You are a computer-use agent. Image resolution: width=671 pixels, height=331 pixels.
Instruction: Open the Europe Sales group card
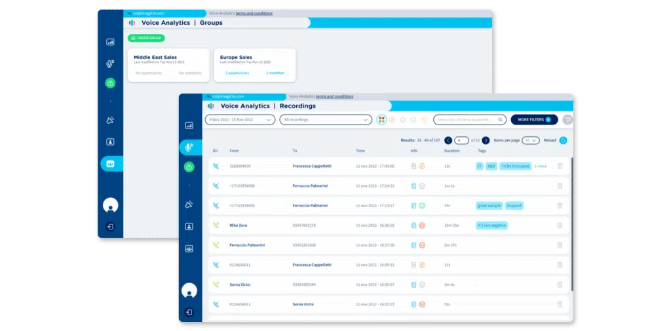[254, 65]
